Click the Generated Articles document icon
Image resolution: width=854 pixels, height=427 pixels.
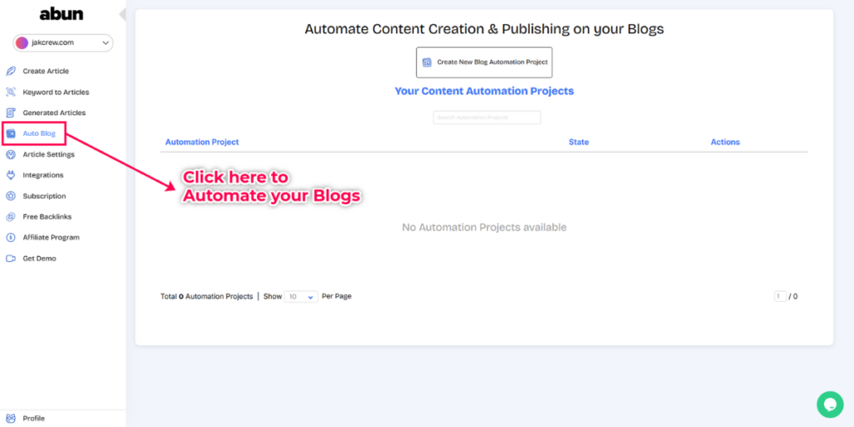[10, 113]
